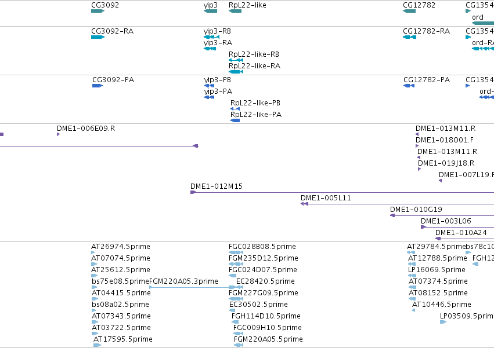The image size is (494, 348).
Task: Click the DME1-012M15 purple BAC line
Action: click(x=342, y=192)
